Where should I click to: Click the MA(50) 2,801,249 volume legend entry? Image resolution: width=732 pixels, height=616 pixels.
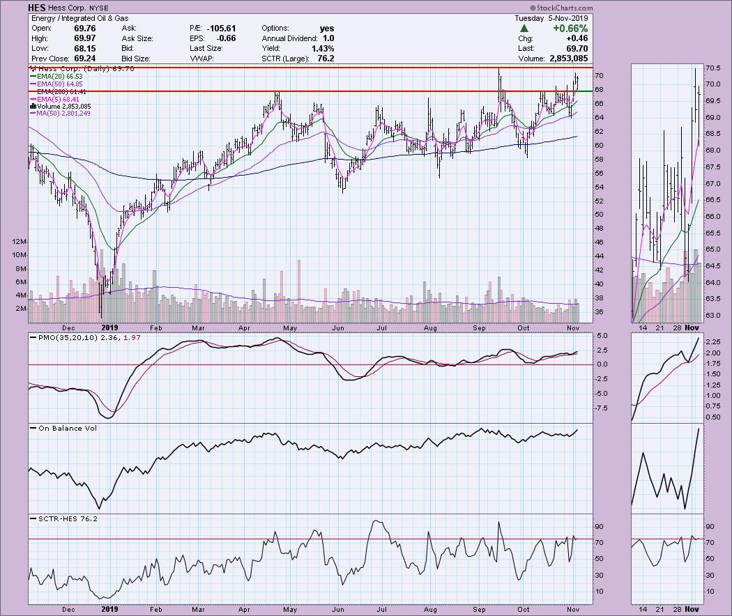[60, 114]
